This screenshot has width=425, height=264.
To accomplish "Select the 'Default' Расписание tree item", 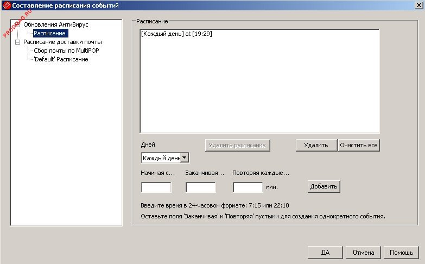I will tap(61, 59).
